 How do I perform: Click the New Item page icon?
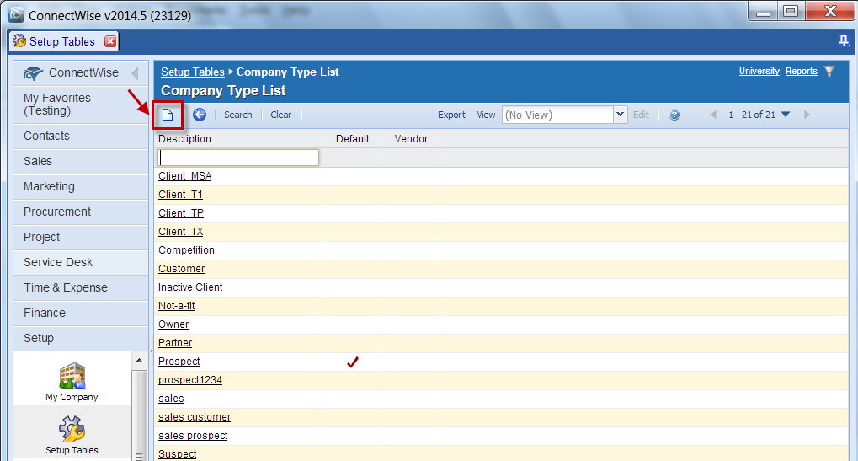(x=168, y=115)
